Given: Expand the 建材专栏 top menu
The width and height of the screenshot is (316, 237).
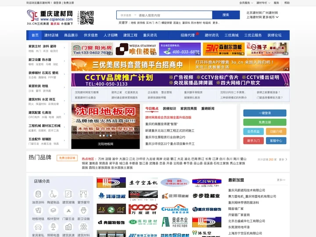Looking at the screenshot, I should [263, 3].
